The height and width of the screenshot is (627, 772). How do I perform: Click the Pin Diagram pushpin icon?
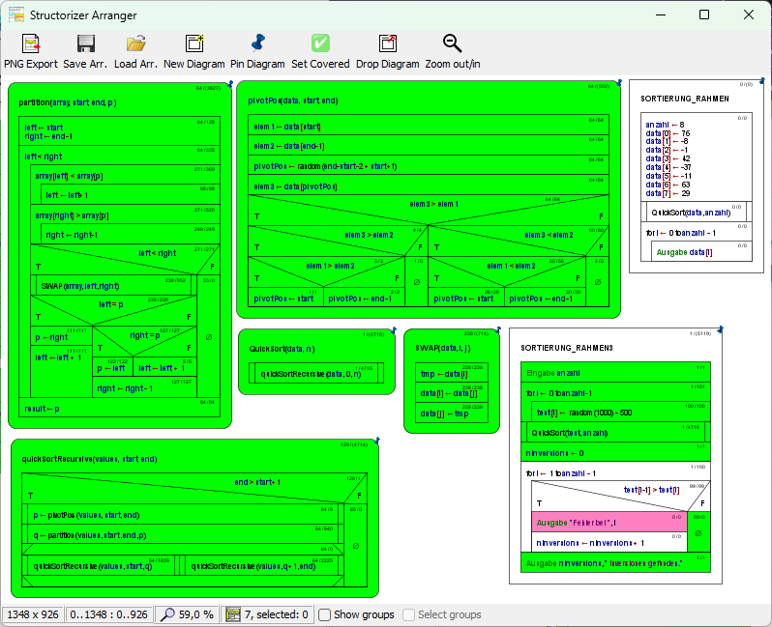257,43
